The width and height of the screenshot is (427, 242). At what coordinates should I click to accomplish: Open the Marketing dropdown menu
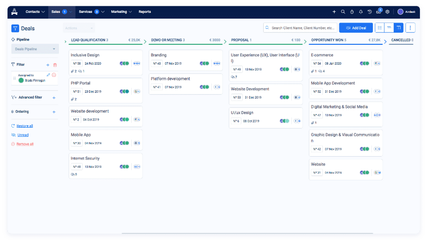pyautogui.click(x=121, y=12)
